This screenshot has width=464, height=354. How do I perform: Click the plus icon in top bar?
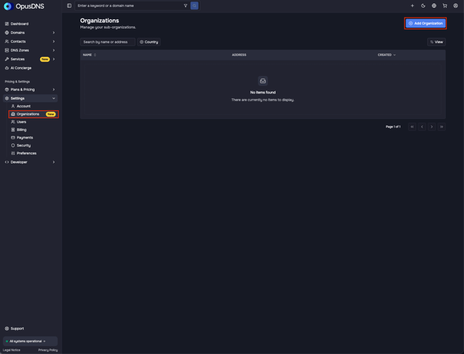tap(412, 6)
